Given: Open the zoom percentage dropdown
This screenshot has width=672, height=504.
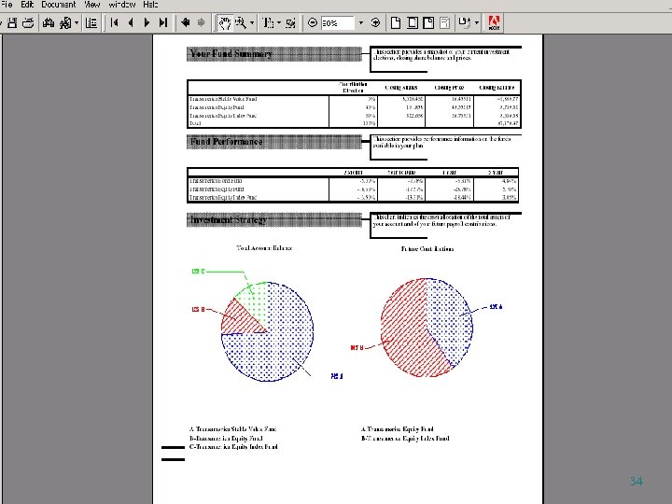Looking at the screenshot, I should [x=360, y=22].
